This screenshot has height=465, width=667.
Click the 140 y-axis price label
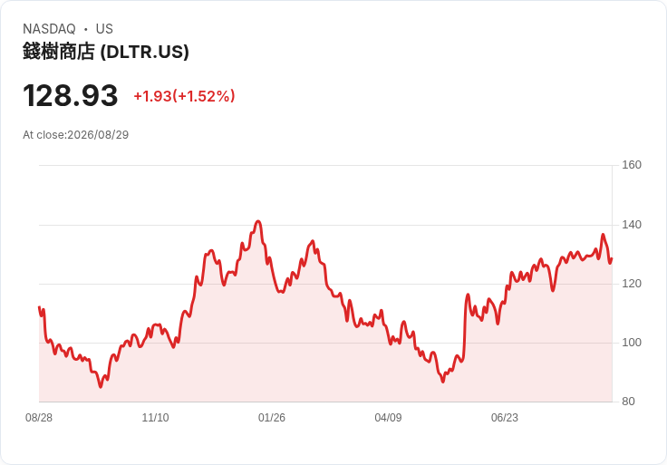(x=632, y=225)
